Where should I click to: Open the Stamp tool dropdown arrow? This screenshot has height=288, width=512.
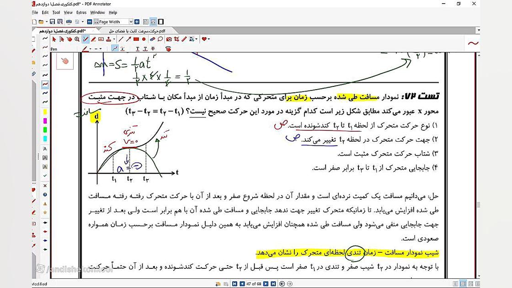[x=114, y=39]
